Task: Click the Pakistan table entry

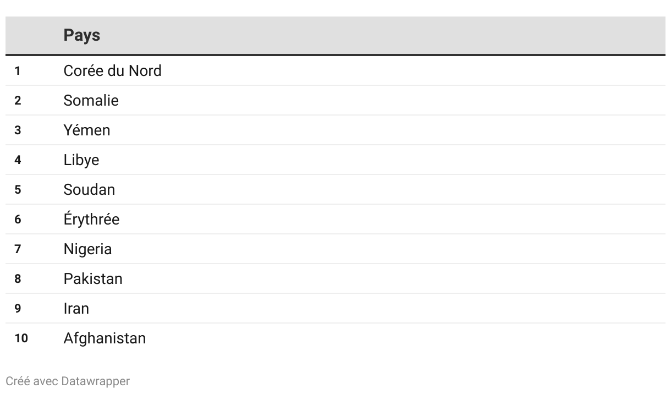Action: pos(93,278)
